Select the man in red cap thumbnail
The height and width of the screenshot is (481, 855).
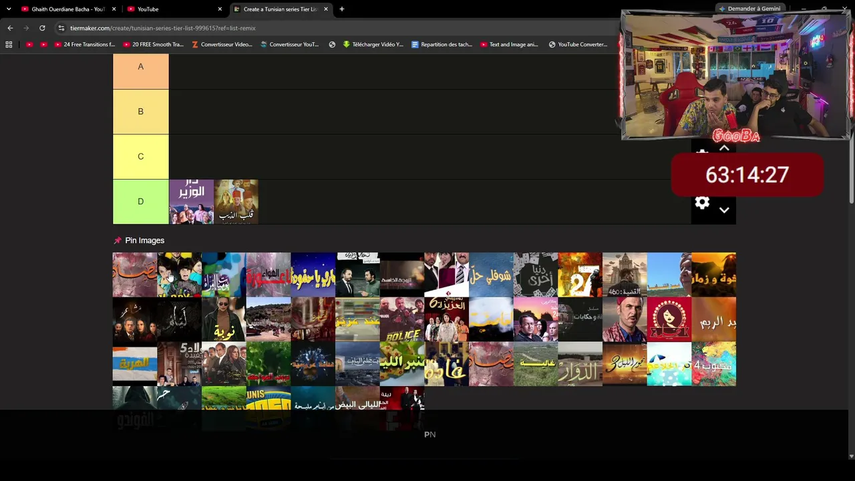click(x=625, y=319)
